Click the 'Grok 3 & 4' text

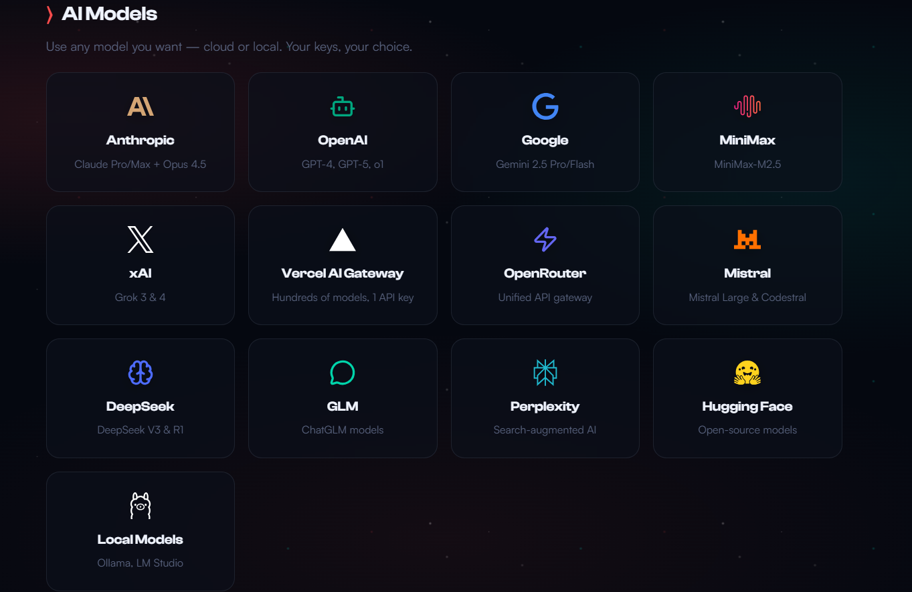(x=141, y=297)
